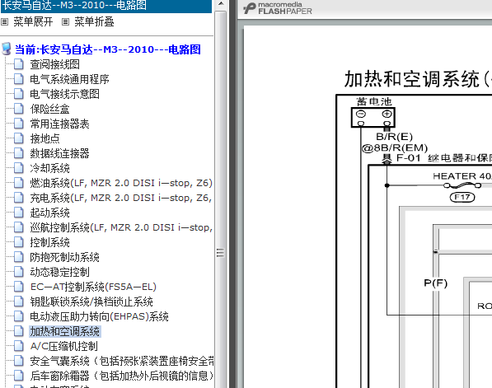The image size is (492, 388).
Task: Click the computer icon of the root node
Action: point(7,49)
